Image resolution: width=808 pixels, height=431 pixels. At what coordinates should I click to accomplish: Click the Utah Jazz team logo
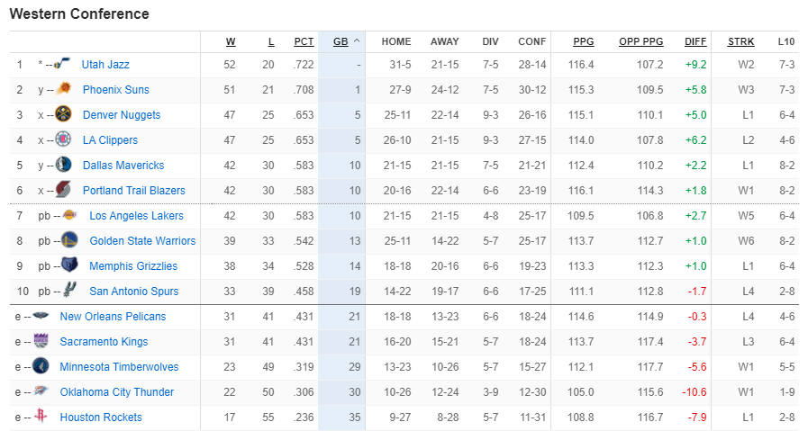click(62, 64)
